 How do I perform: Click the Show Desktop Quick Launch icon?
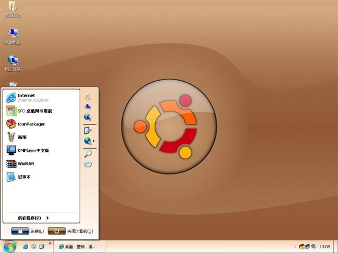click(42, 247)
